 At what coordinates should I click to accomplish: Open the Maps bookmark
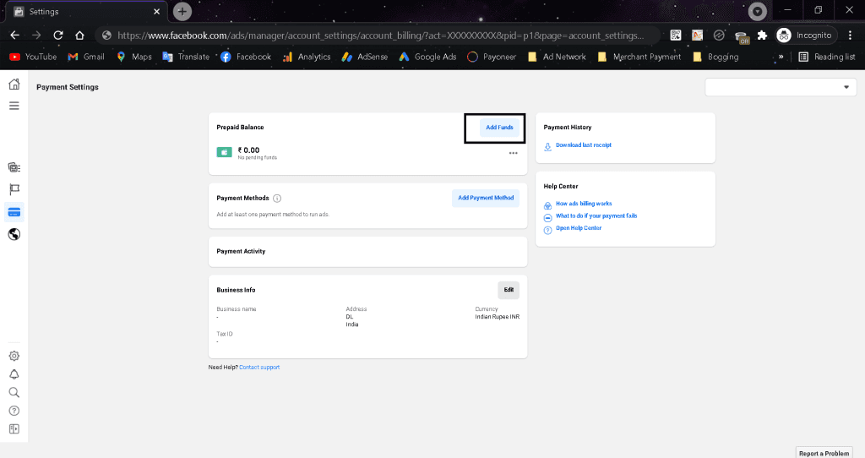coord(133,57)
